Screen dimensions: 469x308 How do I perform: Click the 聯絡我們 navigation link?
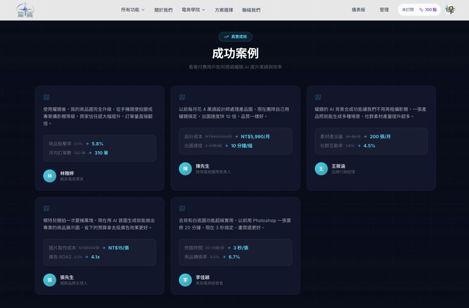tap(251, 10)
